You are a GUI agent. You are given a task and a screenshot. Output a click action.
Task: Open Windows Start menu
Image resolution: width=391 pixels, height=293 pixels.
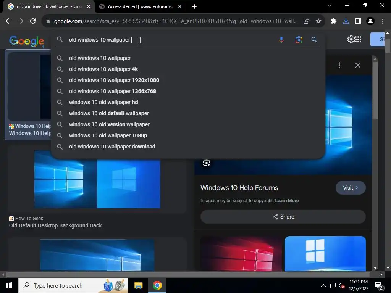coord(9,285)
